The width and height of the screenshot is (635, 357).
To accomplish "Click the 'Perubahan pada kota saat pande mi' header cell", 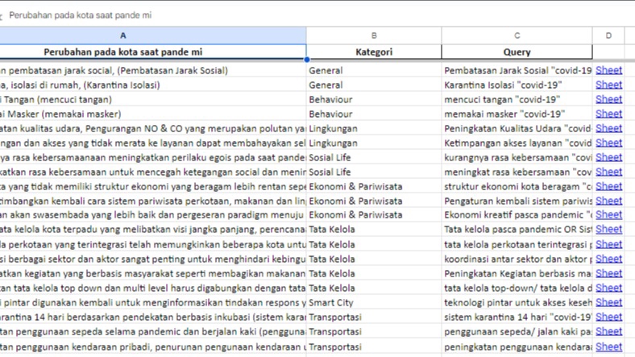I will click(x=153, y=52).
